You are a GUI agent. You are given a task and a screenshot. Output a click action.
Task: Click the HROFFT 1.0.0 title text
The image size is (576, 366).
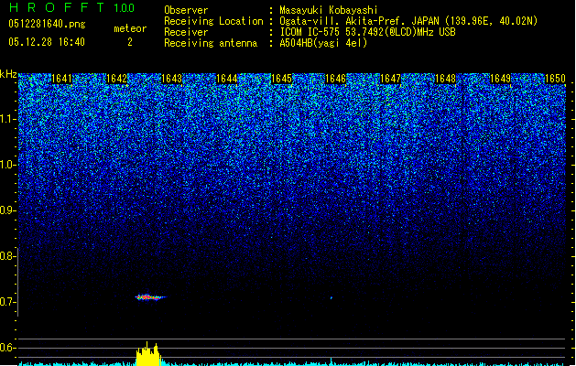[x=71, y=7]
